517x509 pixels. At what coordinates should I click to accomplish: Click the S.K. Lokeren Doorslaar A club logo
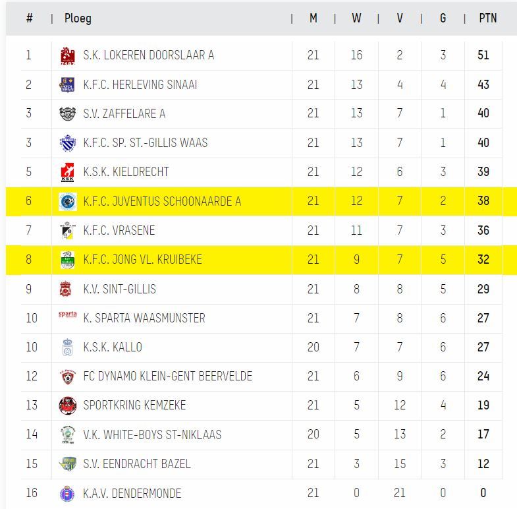[x=67, y=56]
